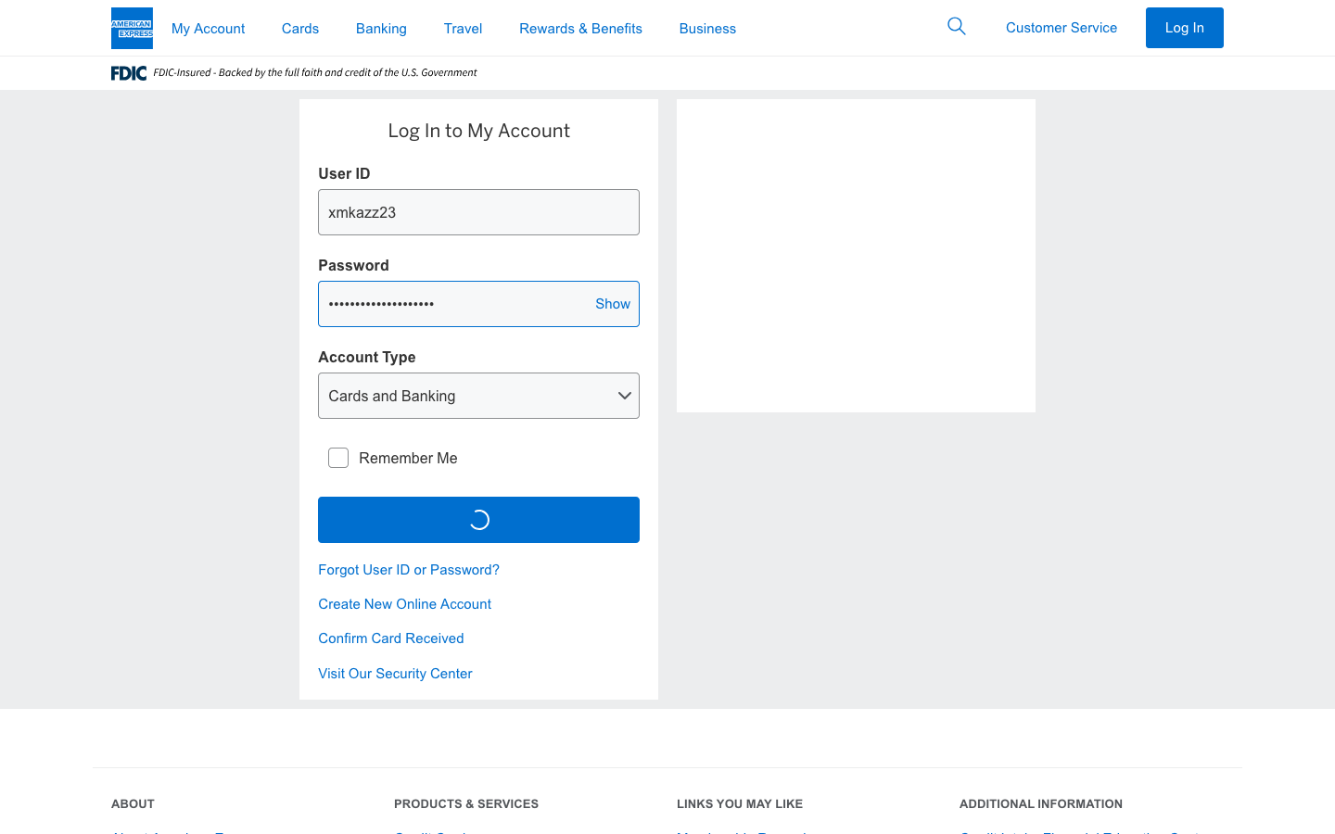This screenshot has height=834, width=1335.
Task: Open the Rewards & Benefits menu
Action: point(580,29)
